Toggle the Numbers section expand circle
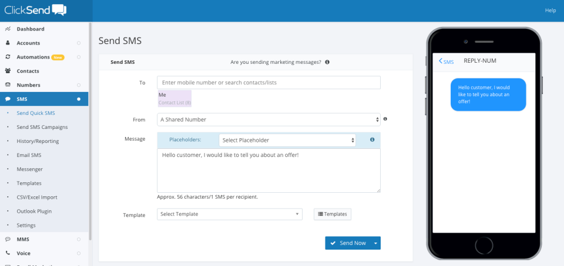 (x=79, y=85)
